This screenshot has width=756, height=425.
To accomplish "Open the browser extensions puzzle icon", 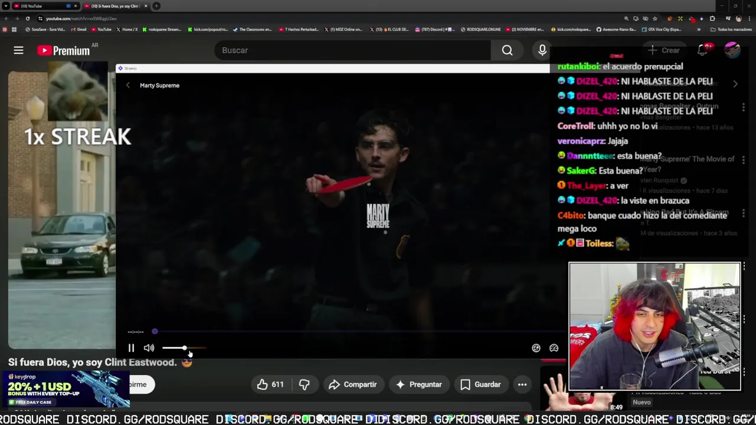I will point(712,18).
